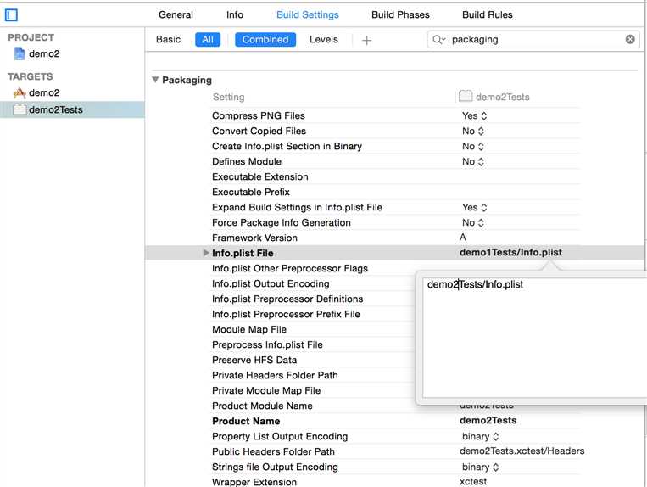This screenshot has height=487, width=647.
Task: Select the demo2Tests target row
Action: tap(72, 109)
